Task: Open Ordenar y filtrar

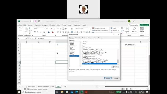Action: pos(128,30)
